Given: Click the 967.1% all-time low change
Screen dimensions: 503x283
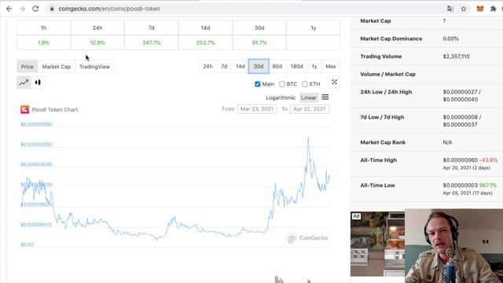Looking at the screenshot, I should (x=488, y=186).
